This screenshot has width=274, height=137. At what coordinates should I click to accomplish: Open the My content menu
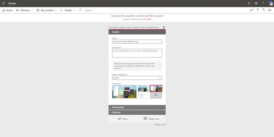[47, 10]
